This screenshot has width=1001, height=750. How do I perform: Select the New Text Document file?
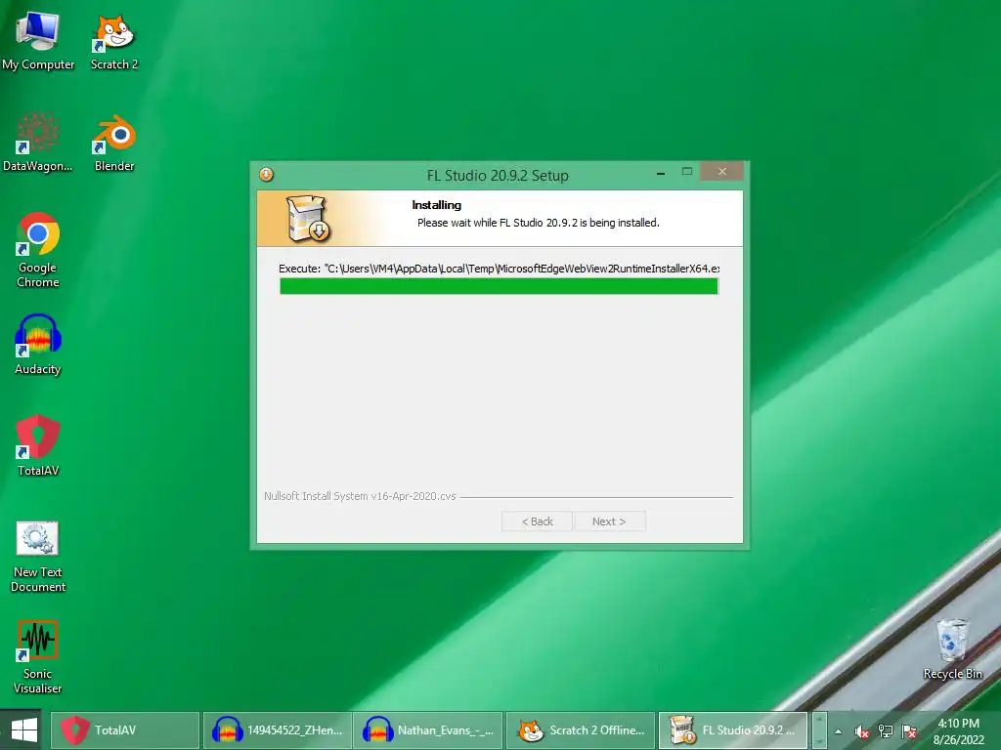click(x=38, y=556)
